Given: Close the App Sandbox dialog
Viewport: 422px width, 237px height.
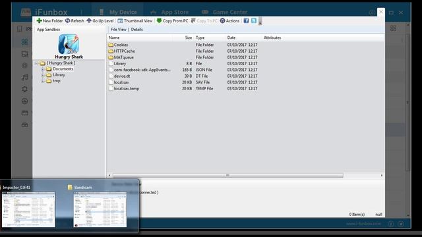Looking at the screenshot, I should tap(381, 12).
